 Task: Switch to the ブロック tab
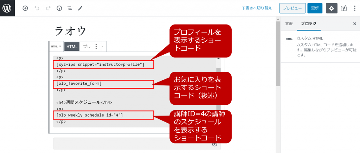tap(309, 23)
